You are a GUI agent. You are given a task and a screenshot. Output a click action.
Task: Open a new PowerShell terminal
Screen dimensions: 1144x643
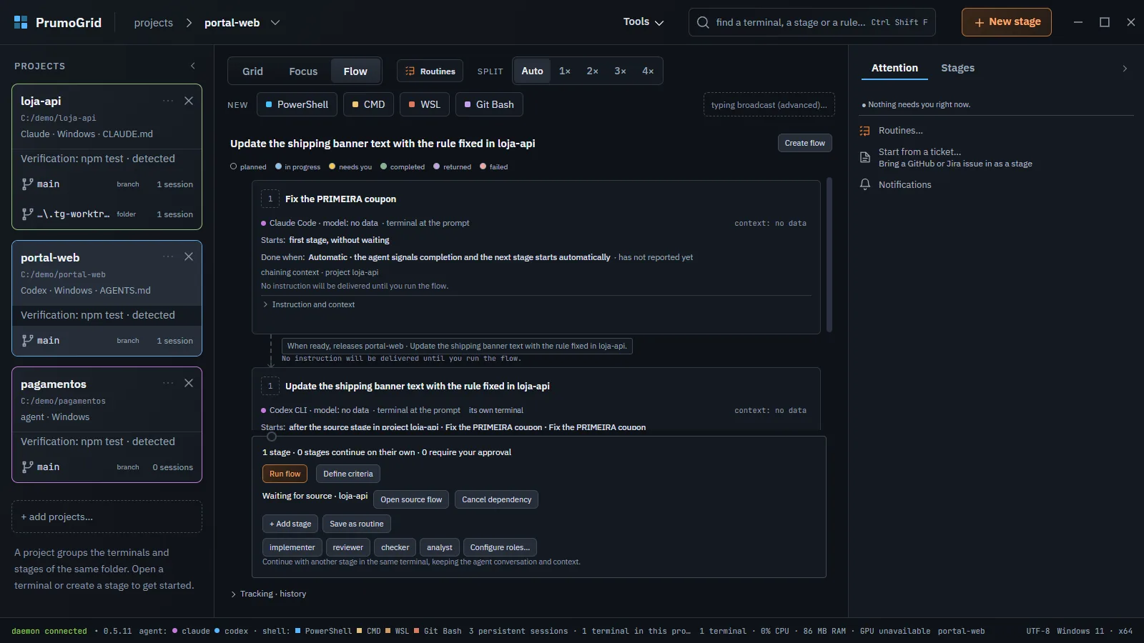tap(297, 104)
